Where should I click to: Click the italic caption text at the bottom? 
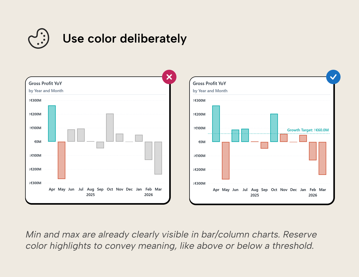[x=171, y=240]
